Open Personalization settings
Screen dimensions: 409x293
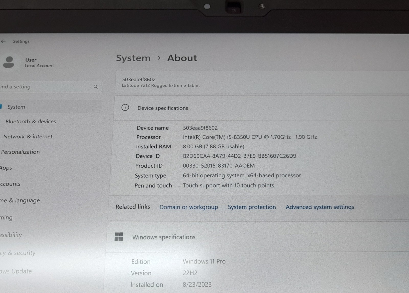(x=20, y=152)
